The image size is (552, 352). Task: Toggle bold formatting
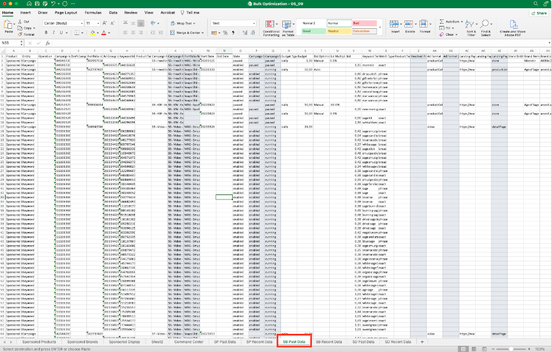click(x=47, y=33)
